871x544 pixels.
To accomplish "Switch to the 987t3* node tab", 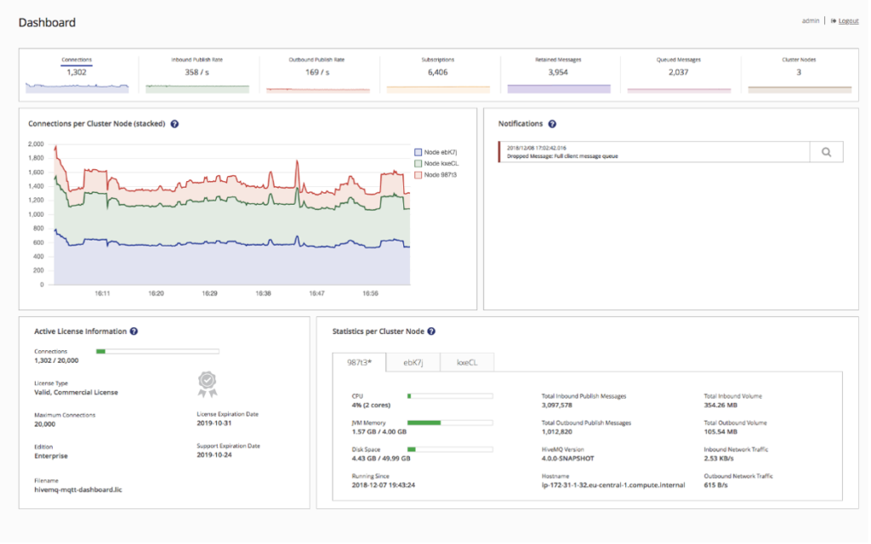I will coord(359,362).
